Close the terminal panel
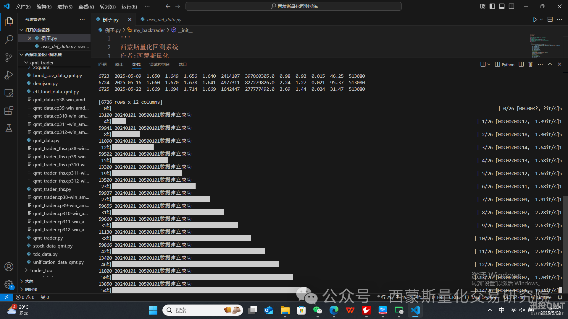 [x=559, y=64]
